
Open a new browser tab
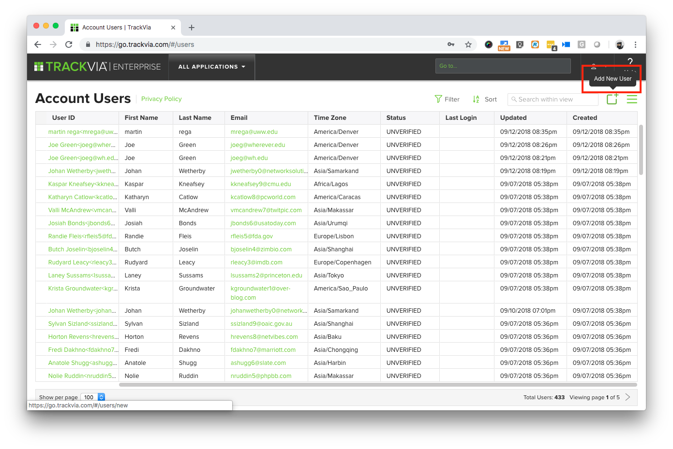(x=192, y=28)
